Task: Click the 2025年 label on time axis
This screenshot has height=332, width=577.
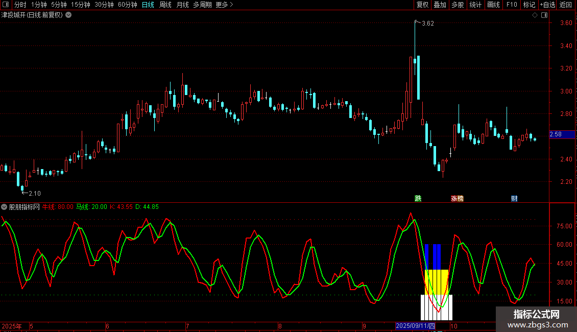Action: tap(11, 326)
